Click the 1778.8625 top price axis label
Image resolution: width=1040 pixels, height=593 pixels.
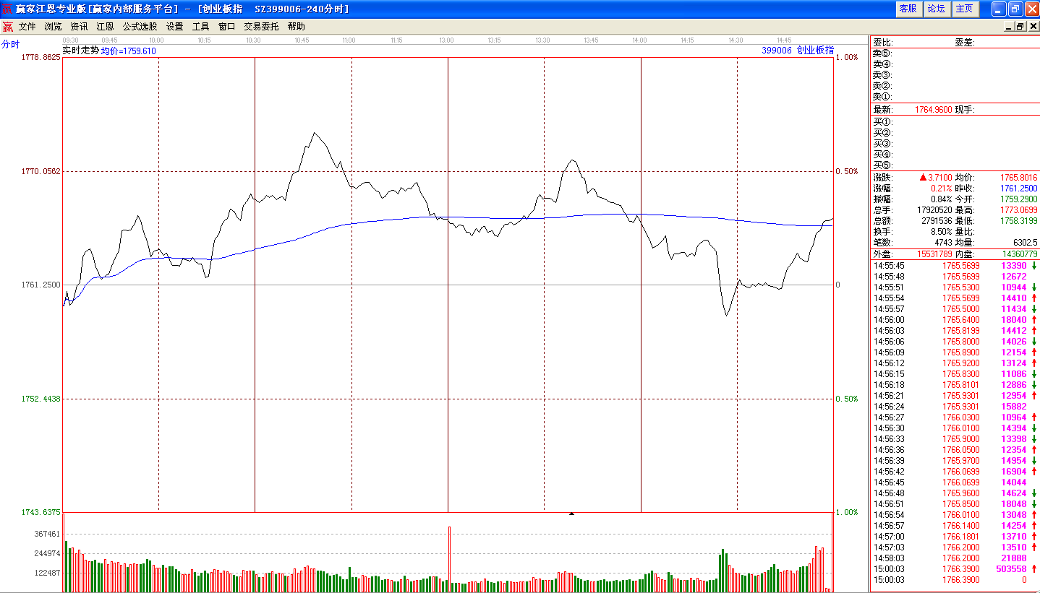(41, 57)
